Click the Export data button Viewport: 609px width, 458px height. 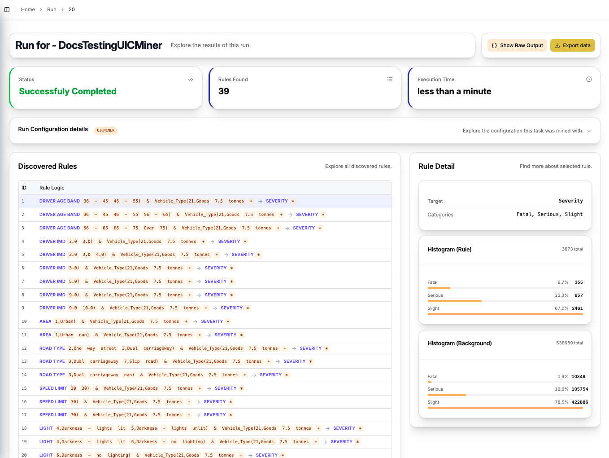(x=573, y=45)
